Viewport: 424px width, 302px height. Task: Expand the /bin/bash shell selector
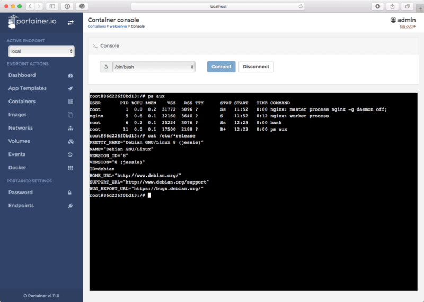pyautogui.click(x=154, y=67)
